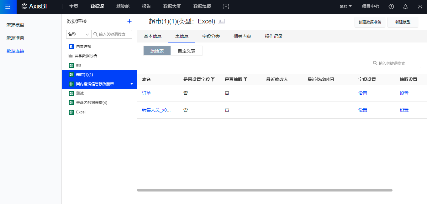
Task: Open the user profile icon
Action: click(x=420, y=7)
